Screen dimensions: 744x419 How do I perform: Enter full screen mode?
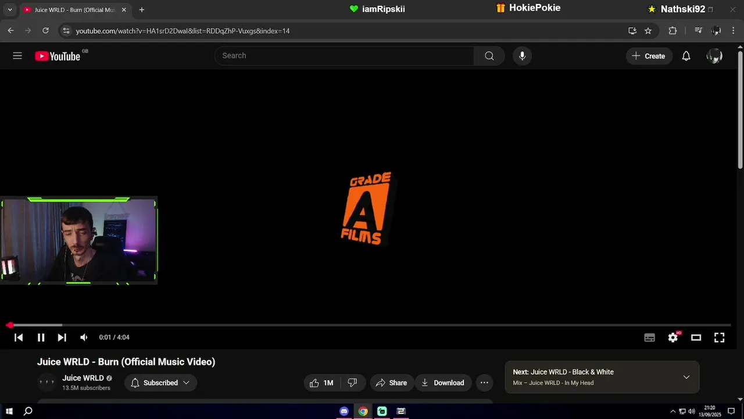click(719, 338)
